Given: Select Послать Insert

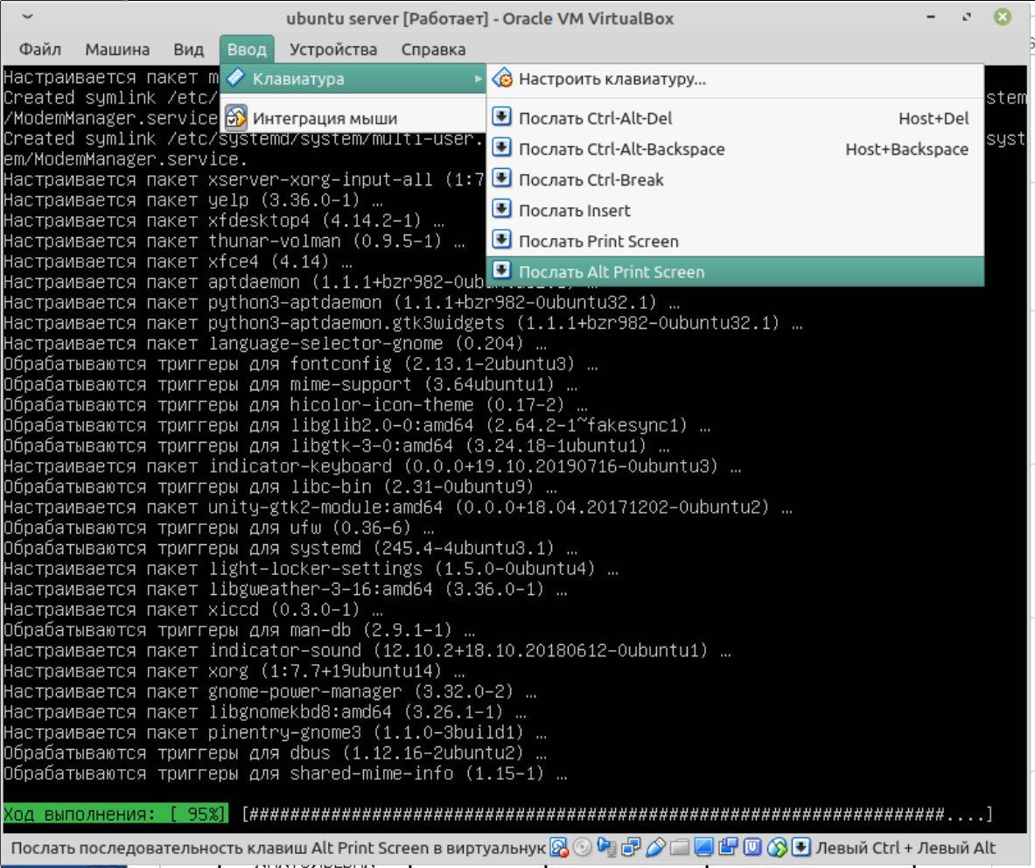Looking at the screenshot, I should click(735, 211).
